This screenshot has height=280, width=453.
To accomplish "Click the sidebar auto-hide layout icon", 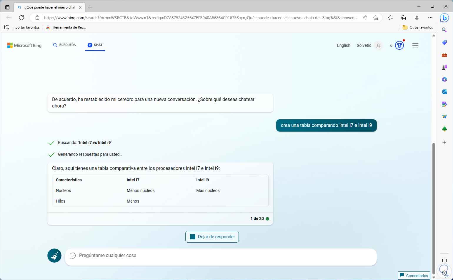I will pos(444,261).
